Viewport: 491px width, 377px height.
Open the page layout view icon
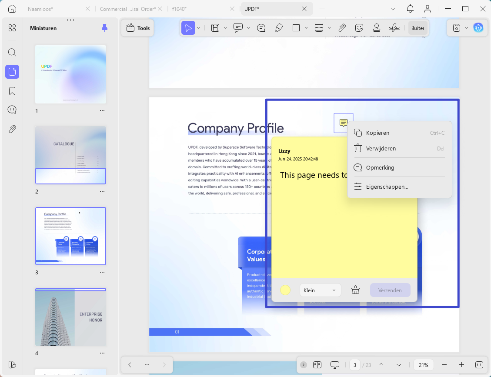317,365
